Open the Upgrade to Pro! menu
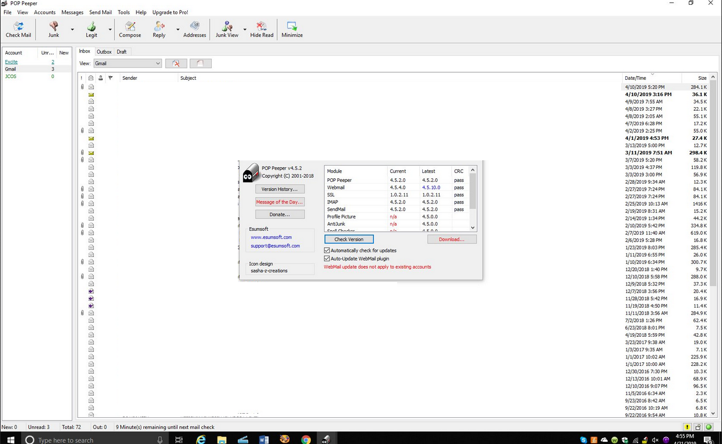 [170, 12]
